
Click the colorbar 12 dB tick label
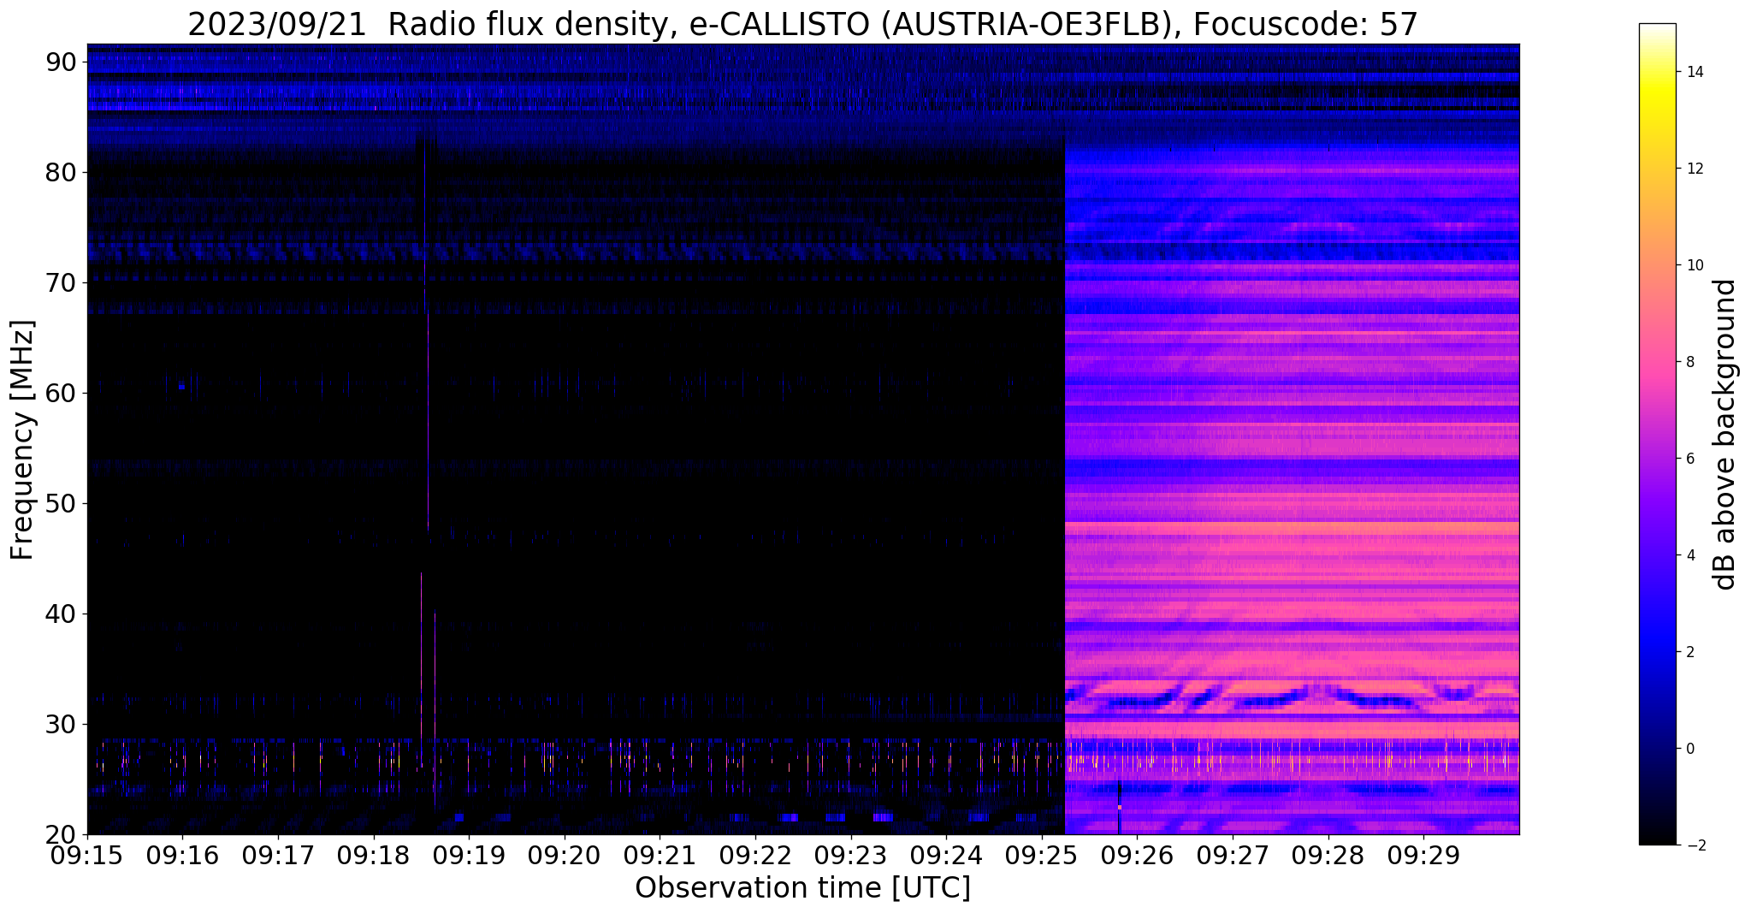(x=1695, y=169)
